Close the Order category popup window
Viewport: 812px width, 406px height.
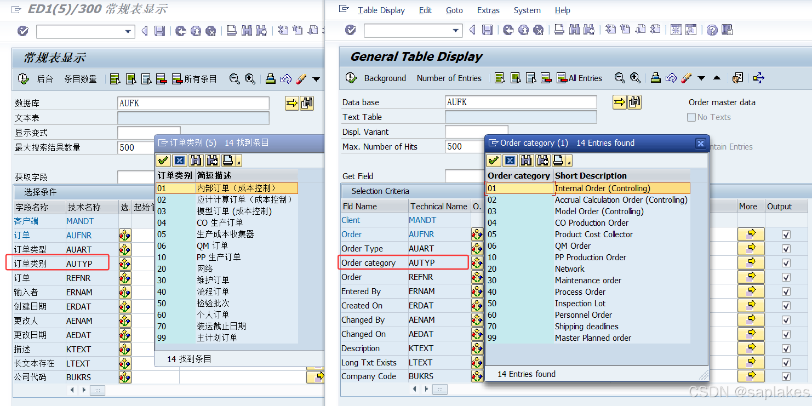click(700, 143)
